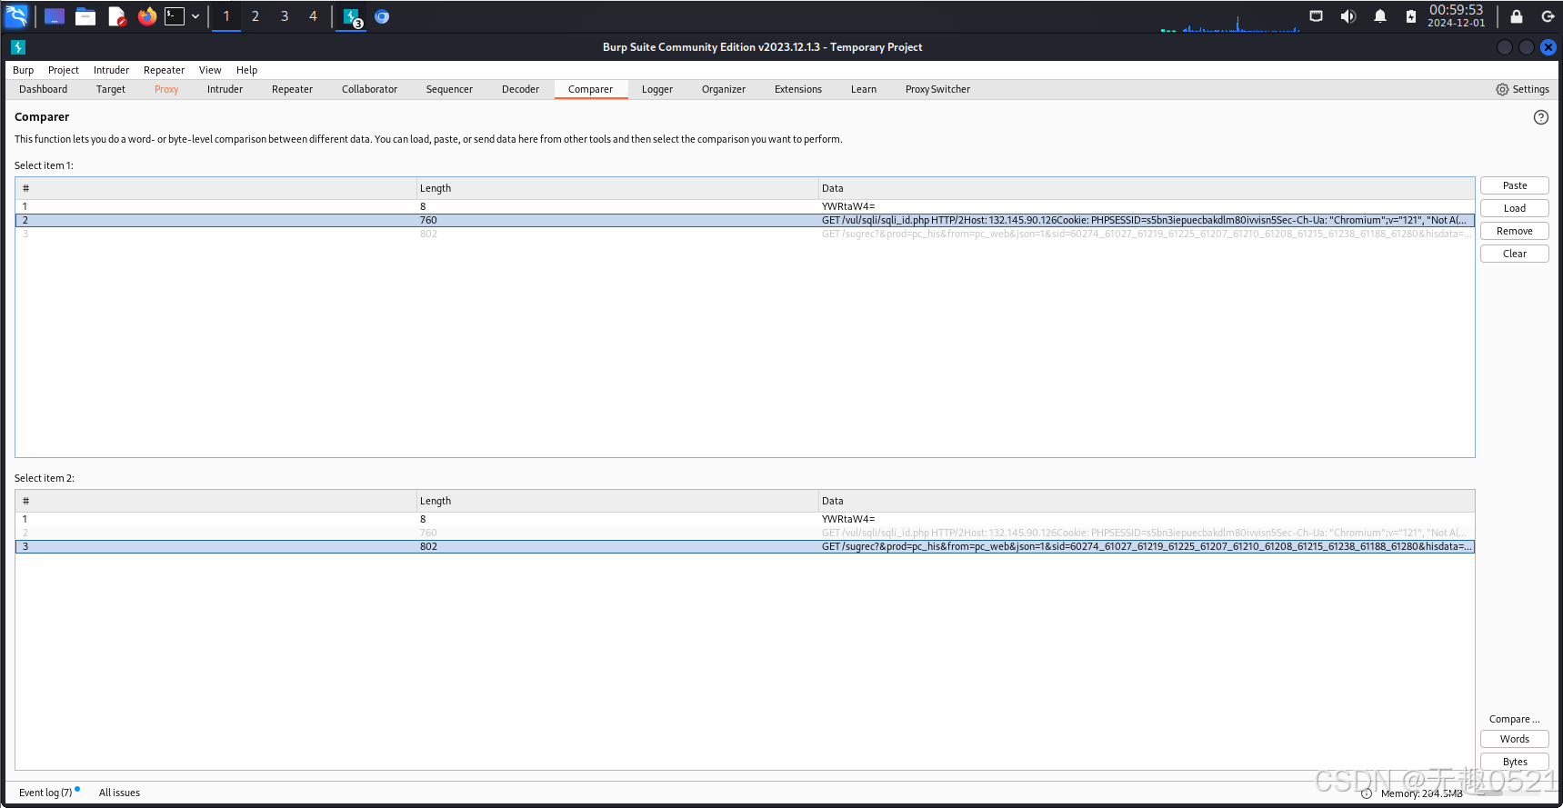The height and width of the screenshot is (808, 1563).
Task: Select row 2 with length 760 in item 1 list
Action: click(x=745, y=220)
